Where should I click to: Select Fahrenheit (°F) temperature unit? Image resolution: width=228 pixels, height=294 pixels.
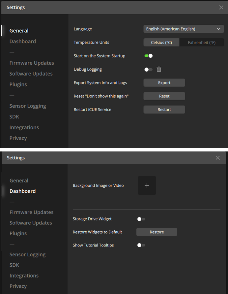202,42
